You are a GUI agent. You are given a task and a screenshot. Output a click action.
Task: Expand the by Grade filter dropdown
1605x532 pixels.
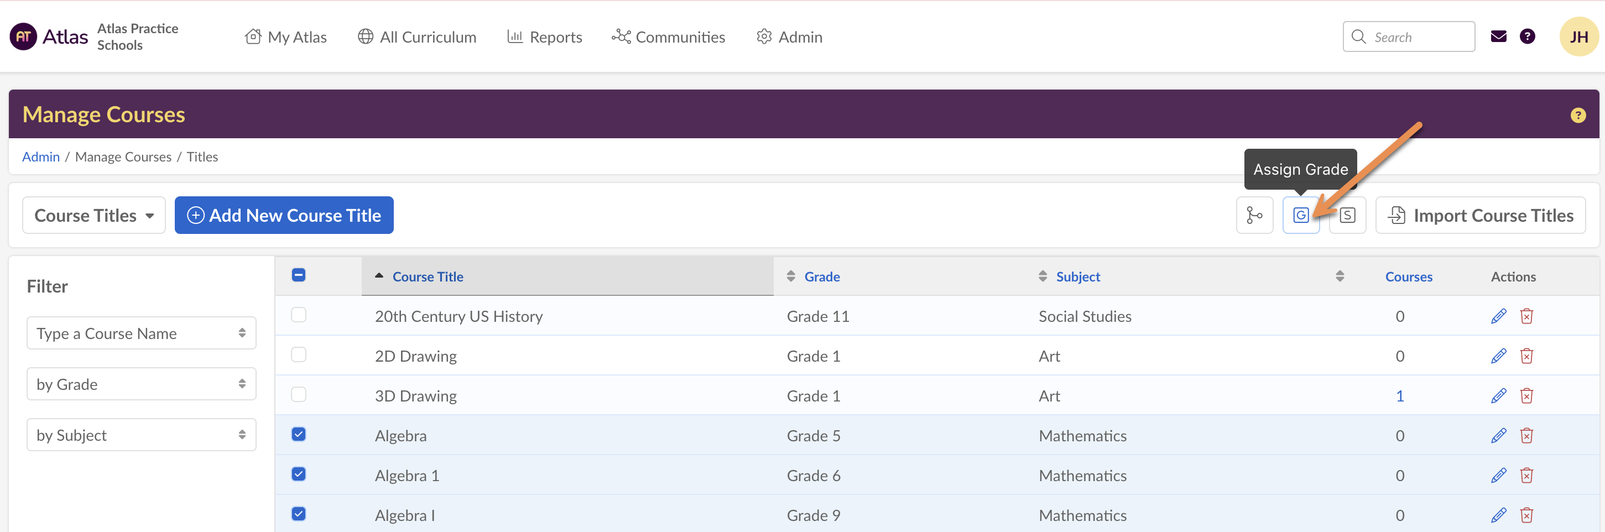(142, 384)
